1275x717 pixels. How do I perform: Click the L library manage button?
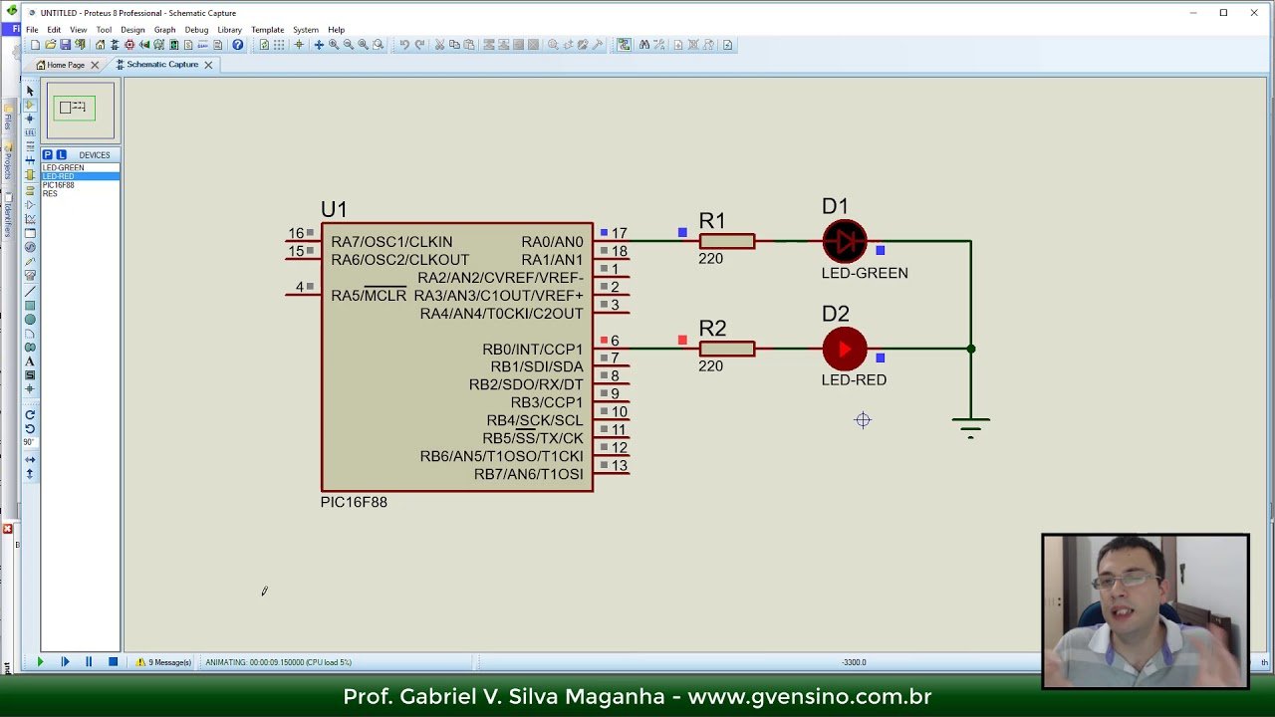pos(61,155)
